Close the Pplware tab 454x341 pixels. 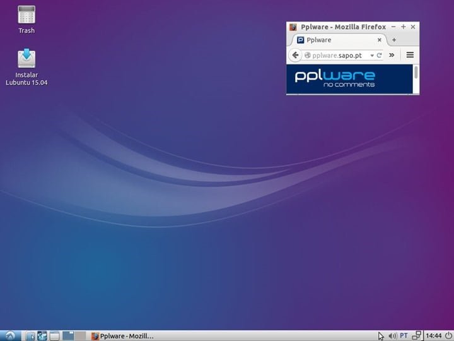coord(380,40)
